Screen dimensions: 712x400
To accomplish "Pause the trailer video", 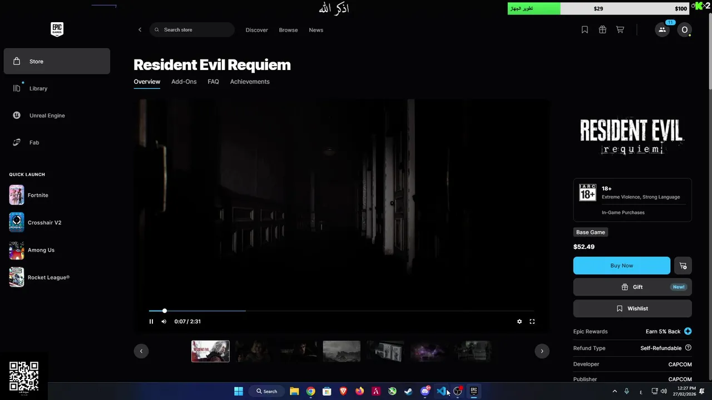I will pyautogui.click(x=151, y=322).
